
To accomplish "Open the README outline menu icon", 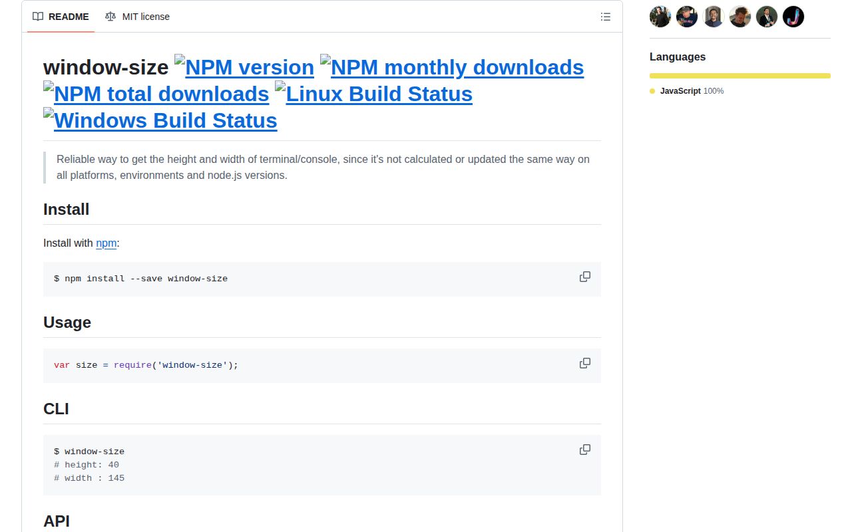I will click(606, 17).
